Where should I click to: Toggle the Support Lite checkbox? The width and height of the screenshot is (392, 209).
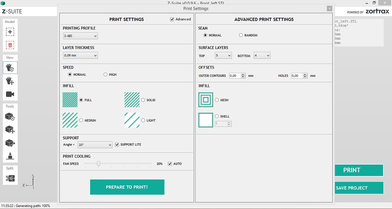[117, 144]
